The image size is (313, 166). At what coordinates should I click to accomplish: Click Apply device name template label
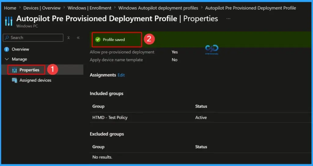pos(116,60)
